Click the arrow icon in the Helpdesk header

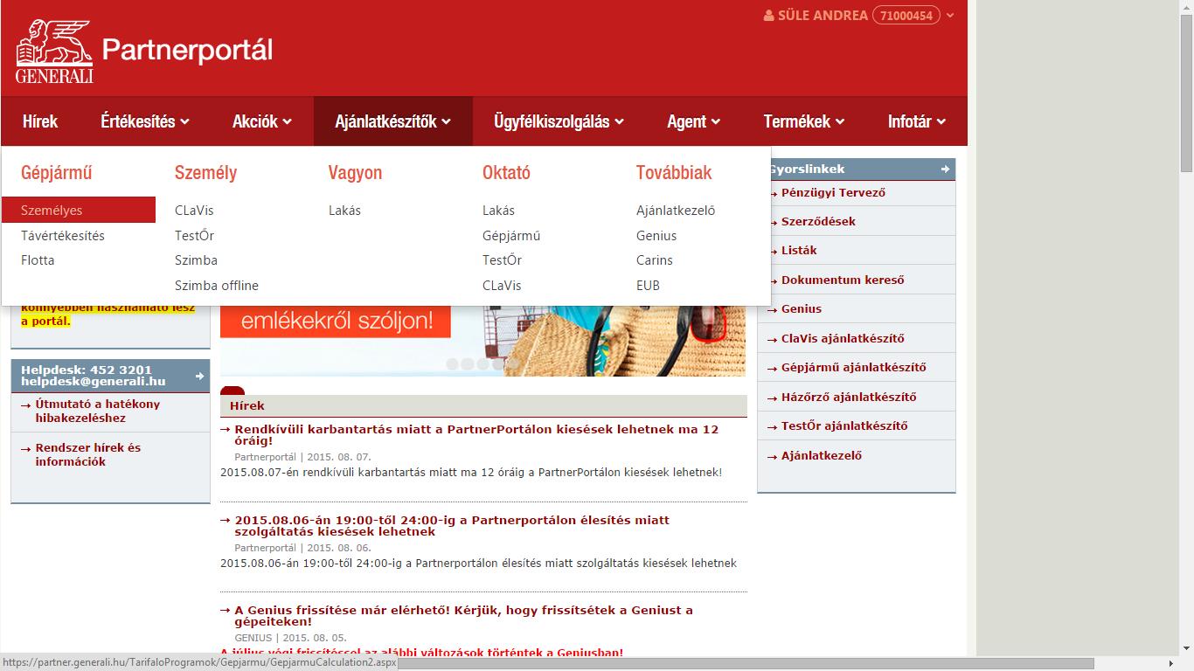tap(199, 376)
